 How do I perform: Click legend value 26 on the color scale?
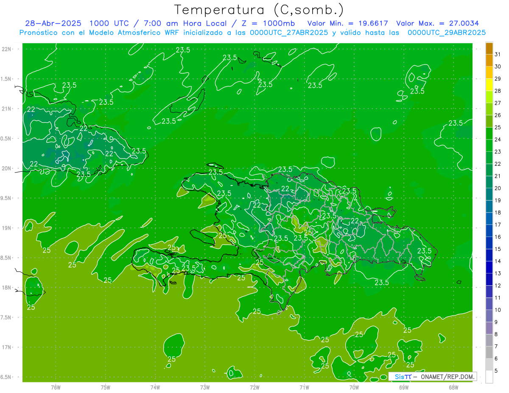pyautogui.click(x=498, y=115)
